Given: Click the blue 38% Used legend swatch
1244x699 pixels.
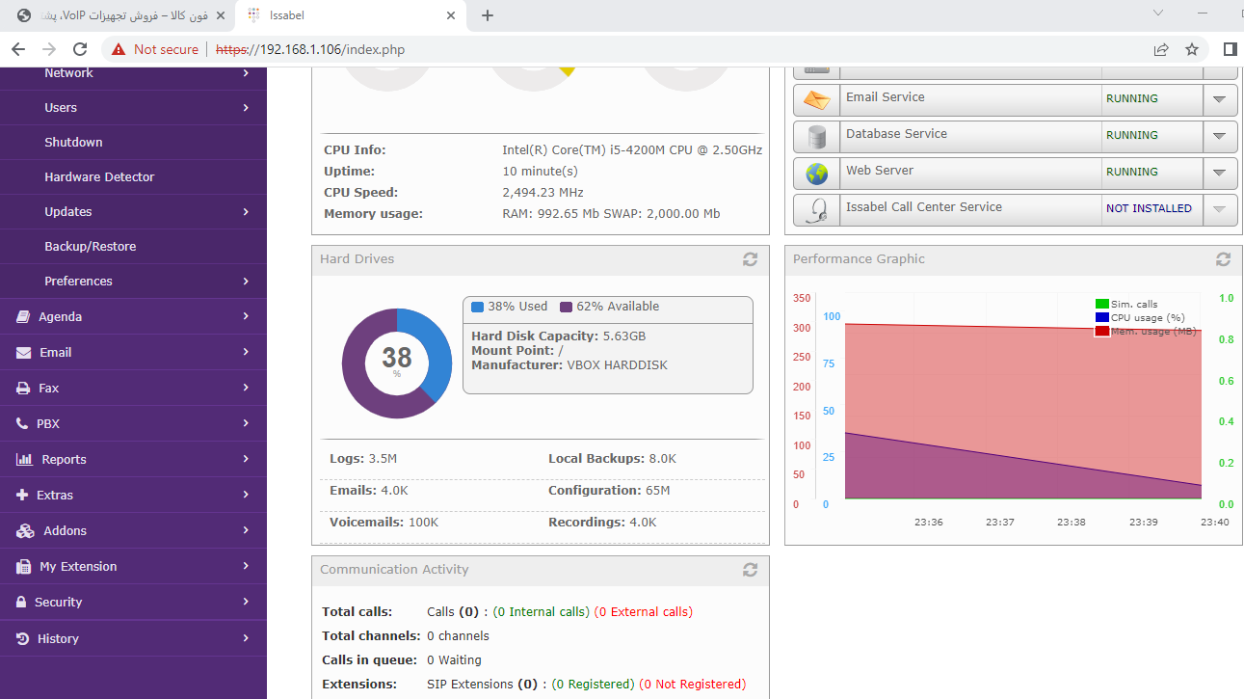Looking at the screenshot, I should pyautogui.click(x=477, y=307).
